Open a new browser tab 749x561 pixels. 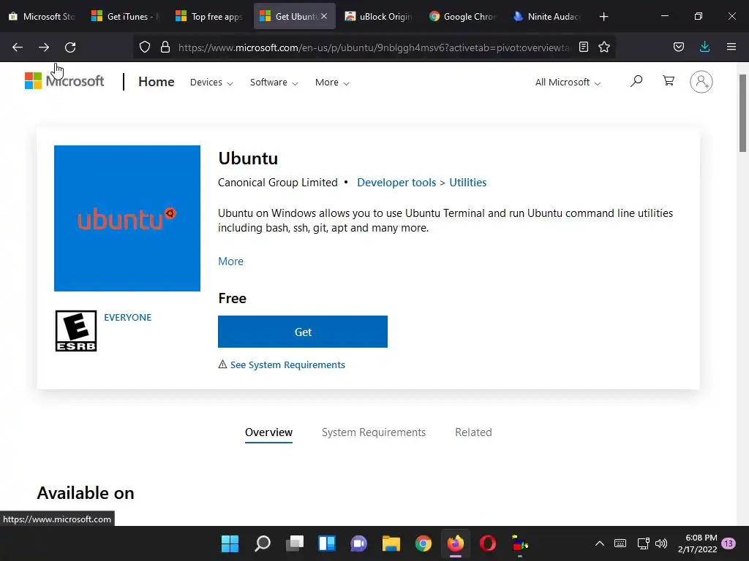tap(603, 17)
